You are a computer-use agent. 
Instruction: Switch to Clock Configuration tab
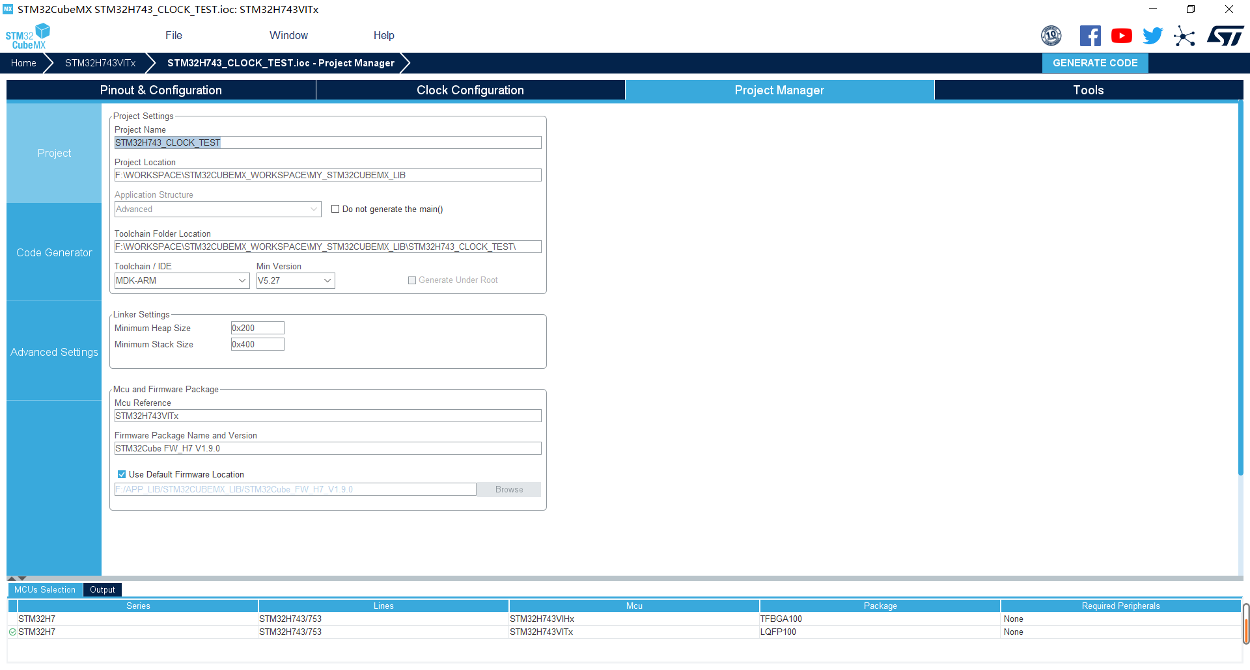470,90
